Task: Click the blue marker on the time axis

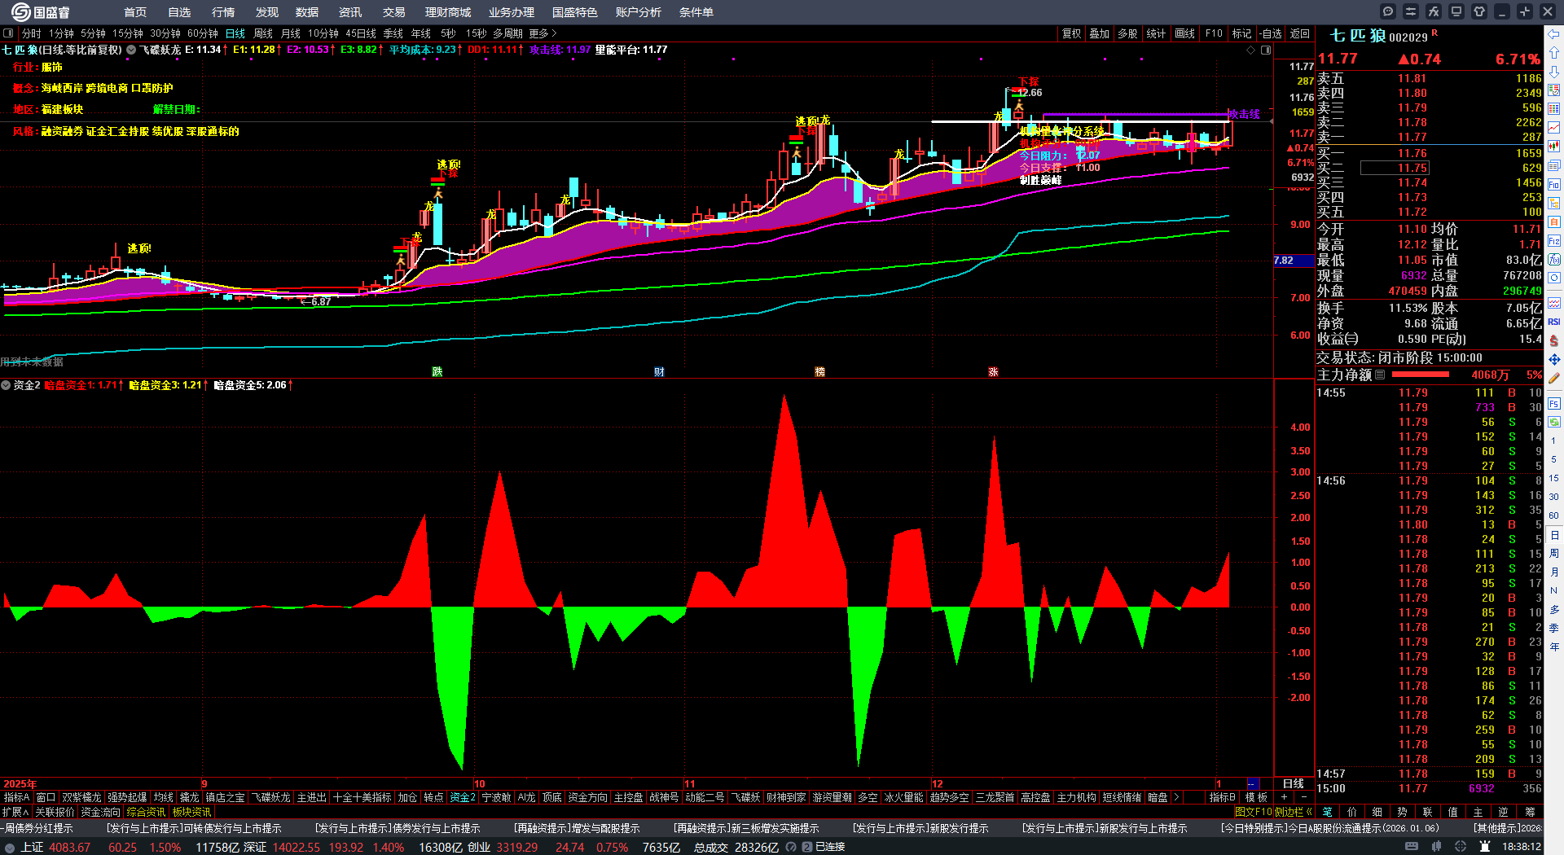Action: (x=1252, y=784)
